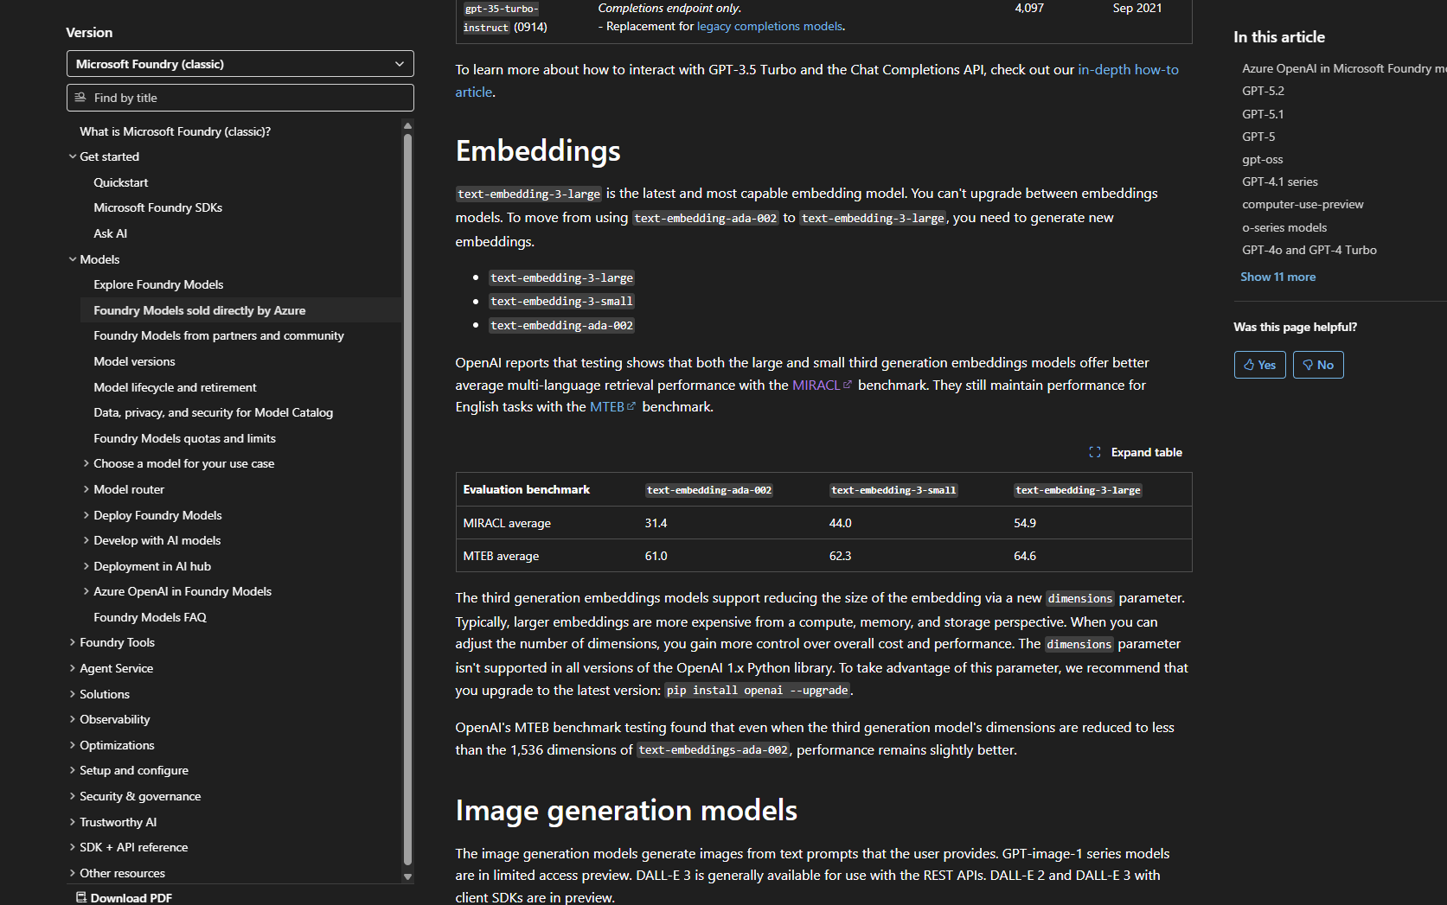1447x905 pixels.
Task: Expand SDK + API reference section
Action: click(73, 847)
